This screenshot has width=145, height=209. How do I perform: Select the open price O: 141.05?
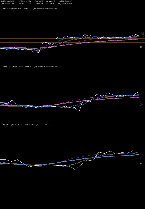click(39, 1)
